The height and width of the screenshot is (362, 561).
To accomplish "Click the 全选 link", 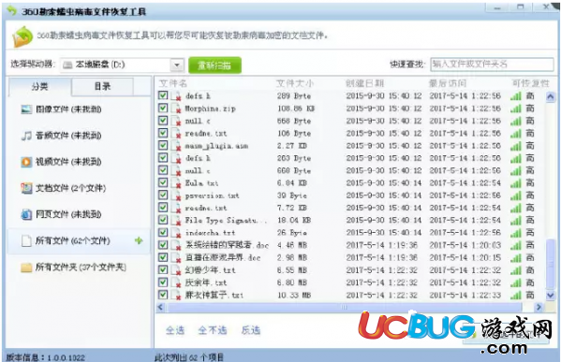I will [x=175, y=330].
